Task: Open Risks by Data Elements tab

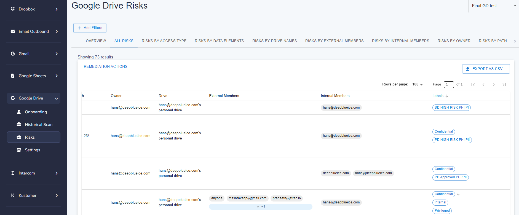Action: 219,41
